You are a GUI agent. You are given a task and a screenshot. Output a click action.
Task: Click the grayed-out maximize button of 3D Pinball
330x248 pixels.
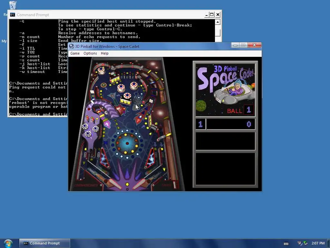243,45
